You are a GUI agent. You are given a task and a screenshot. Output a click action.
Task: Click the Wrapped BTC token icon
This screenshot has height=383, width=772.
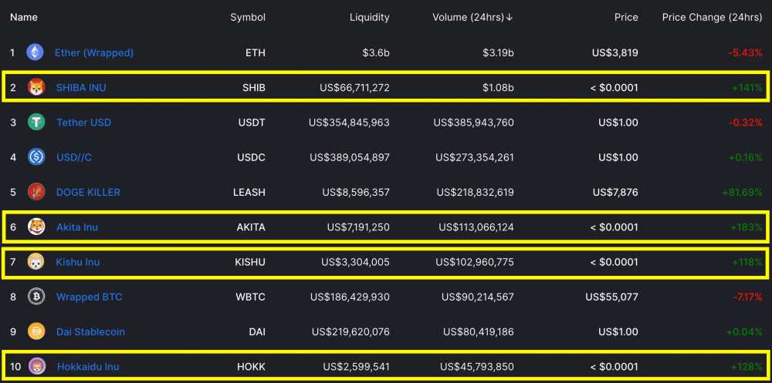tap(36, 297)
